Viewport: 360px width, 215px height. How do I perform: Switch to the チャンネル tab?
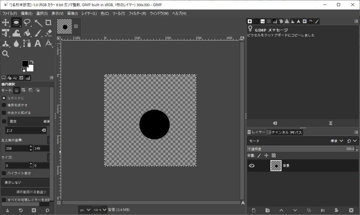point(278,132)
